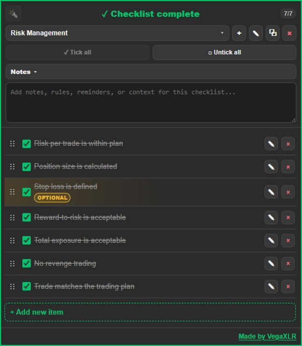
Task: Click Add new item
Action: [x=150, y=312]
